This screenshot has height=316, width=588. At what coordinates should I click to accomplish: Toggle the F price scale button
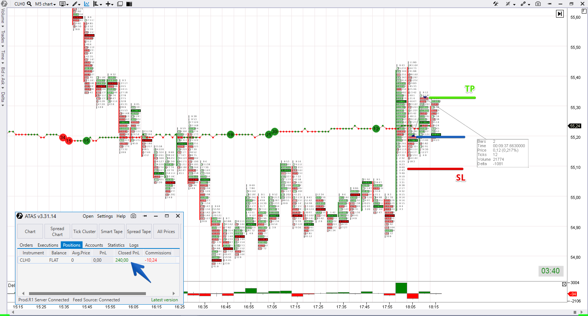[584, 11]
